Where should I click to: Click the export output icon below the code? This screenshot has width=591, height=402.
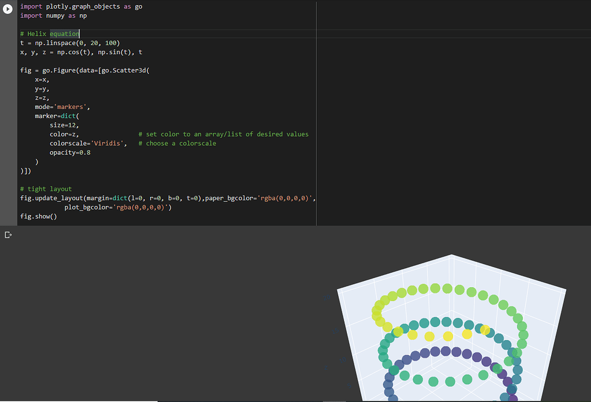coord(8,235)
